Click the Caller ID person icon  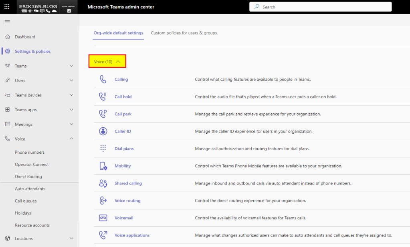(103, 131)
